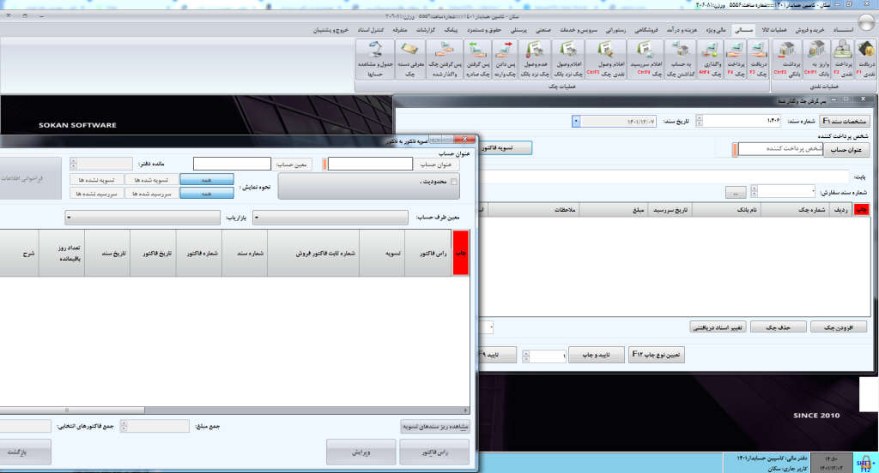879x473 pixels.
Task: Click عنوان حساب button in settlement dialog
Action: (x=435, y=165)
